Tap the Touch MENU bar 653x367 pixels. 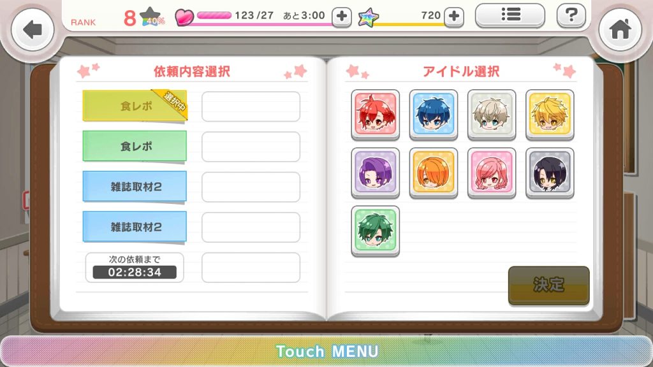pyautogui.click(x=326, y=351)
